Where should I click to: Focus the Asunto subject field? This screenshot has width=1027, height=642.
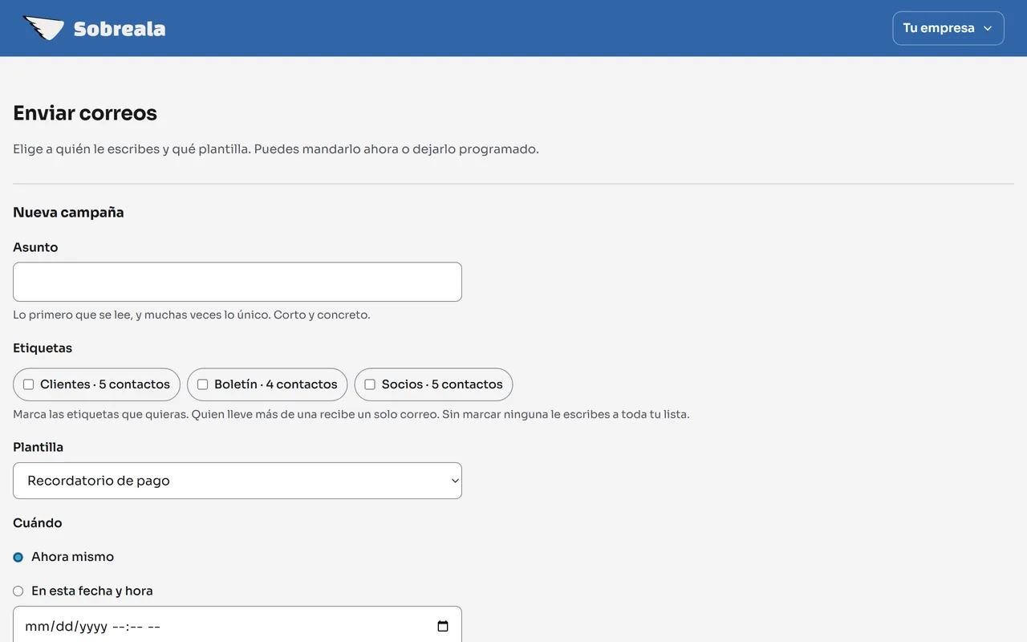[237, 282]
